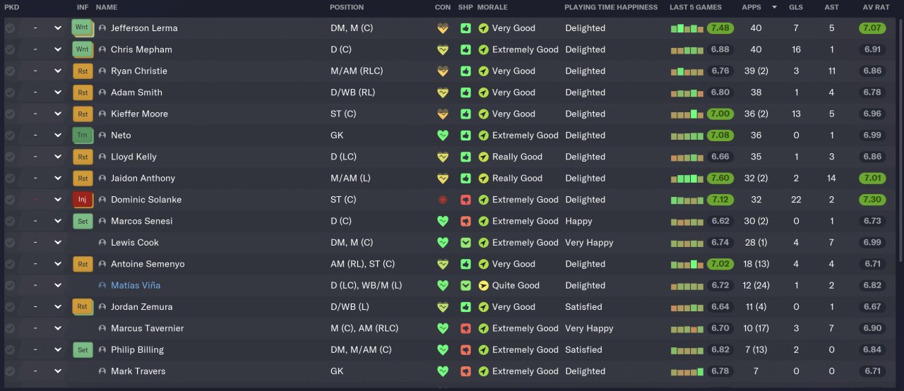Open Matías Viña's player profile link
Image resolution: width=904 pixels, height=391 pixels.
point(136,286)
